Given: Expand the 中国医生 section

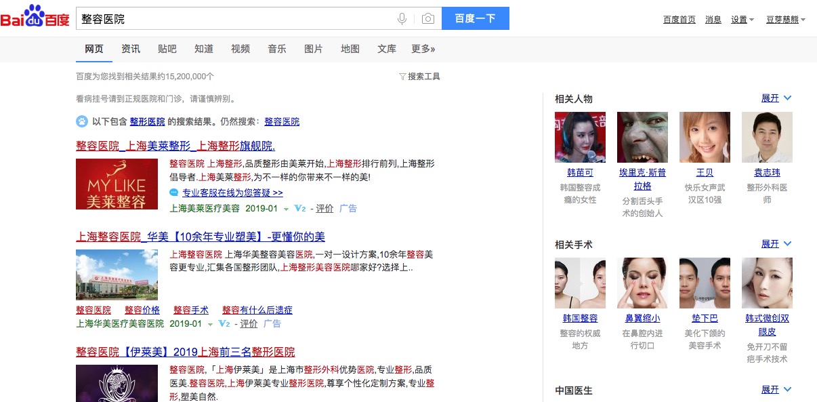Looking at the screenshot, I should 776,390.
